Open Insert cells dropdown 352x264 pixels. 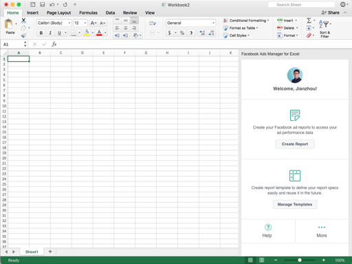point(287,21)
